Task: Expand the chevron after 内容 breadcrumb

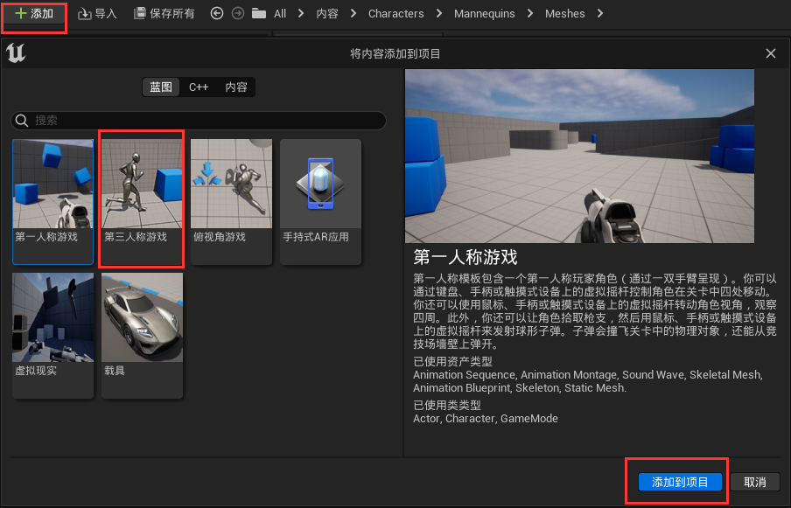Action: coord(353,14)
